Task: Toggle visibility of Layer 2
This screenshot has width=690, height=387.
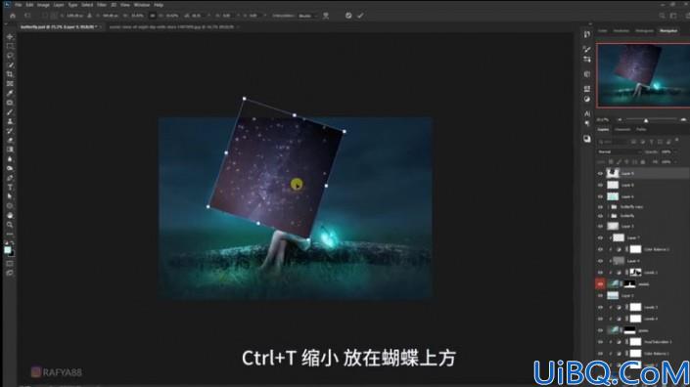Action: pos(600,296)
